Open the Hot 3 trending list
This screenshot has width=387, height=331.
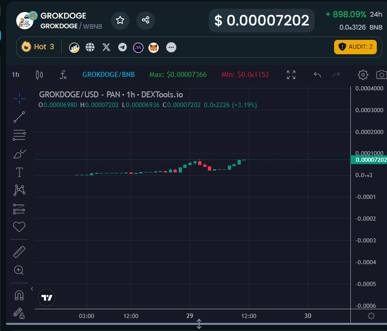(x=38, y=47)
